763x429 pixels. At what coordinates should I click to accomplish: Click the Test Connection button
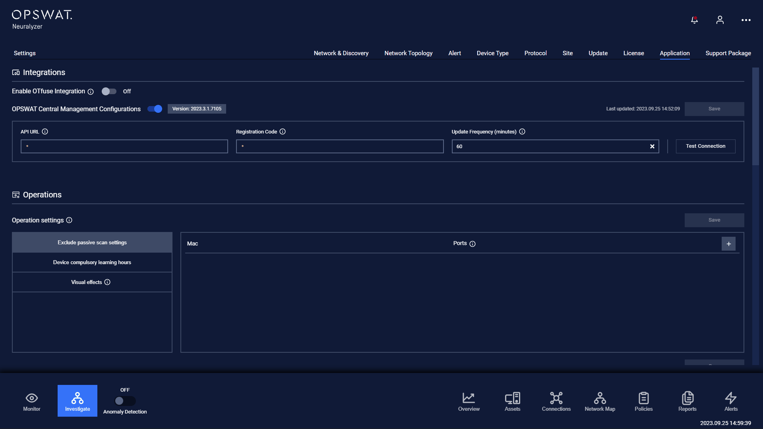tap(705, 146)
